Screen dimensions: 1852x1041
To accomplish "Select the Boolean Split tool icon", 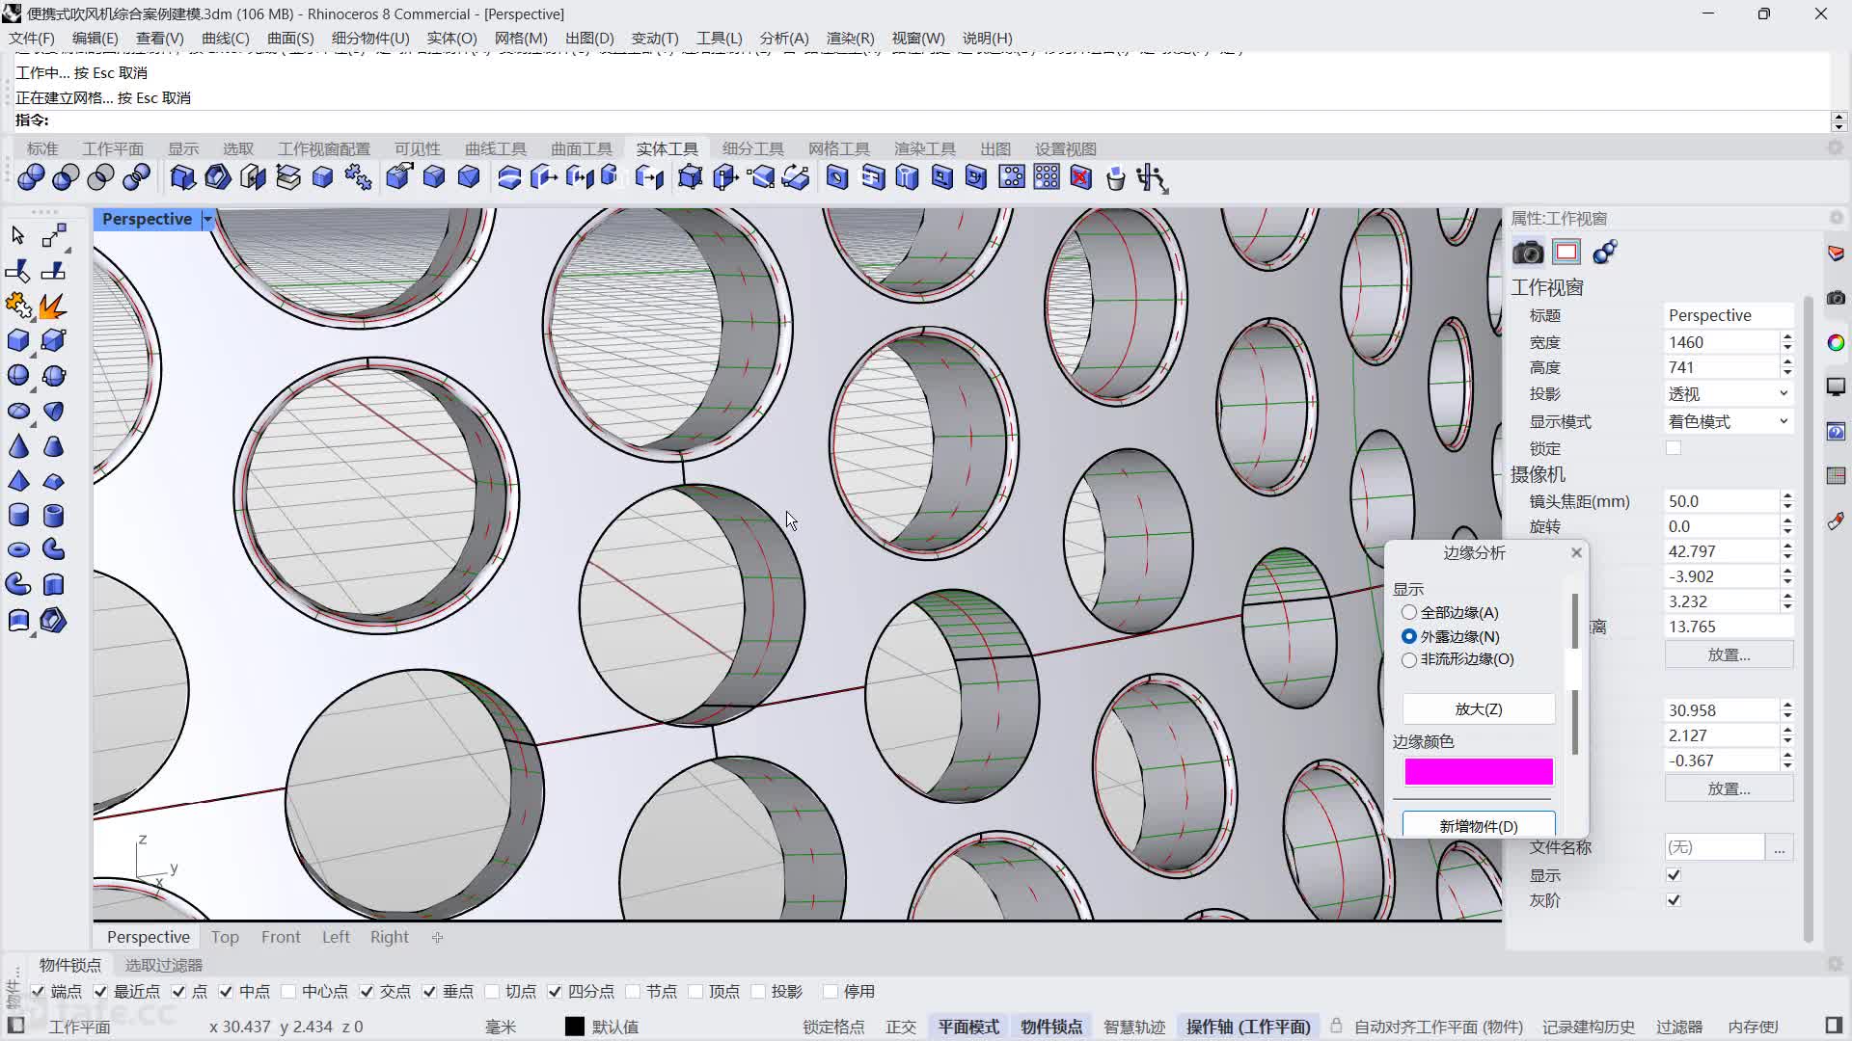I will (x=136, y=177).
